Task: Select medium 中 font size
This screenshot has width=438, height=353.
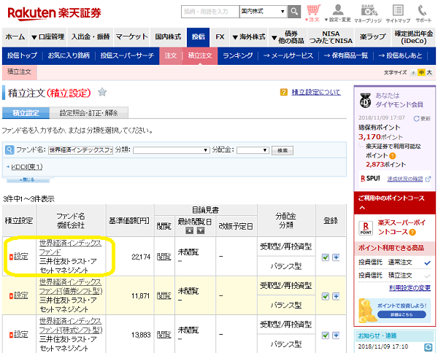Action: coord(421,72)
